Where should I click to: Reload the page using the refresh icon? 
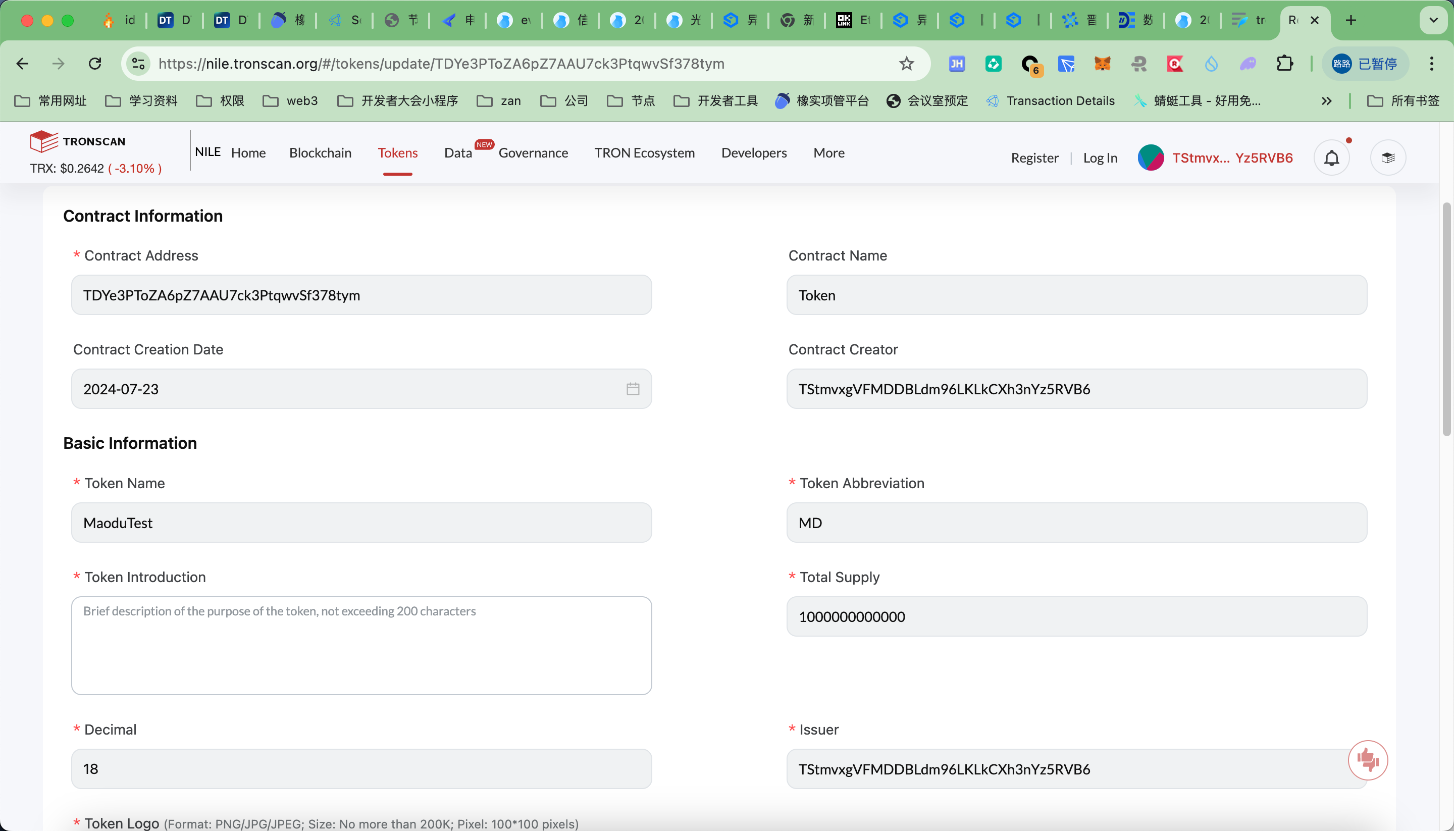point(95,63)
